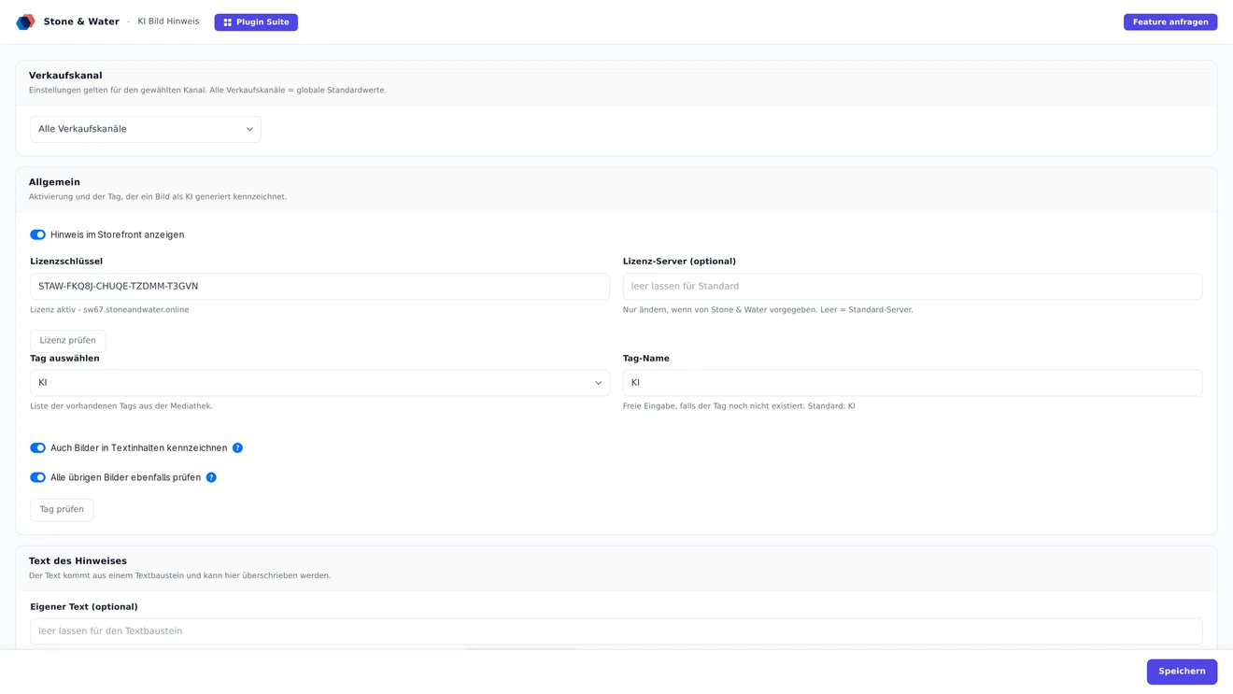Click the Text des Hinweises heading
This screenshot has width=1233, height=694.
[78, 561]
